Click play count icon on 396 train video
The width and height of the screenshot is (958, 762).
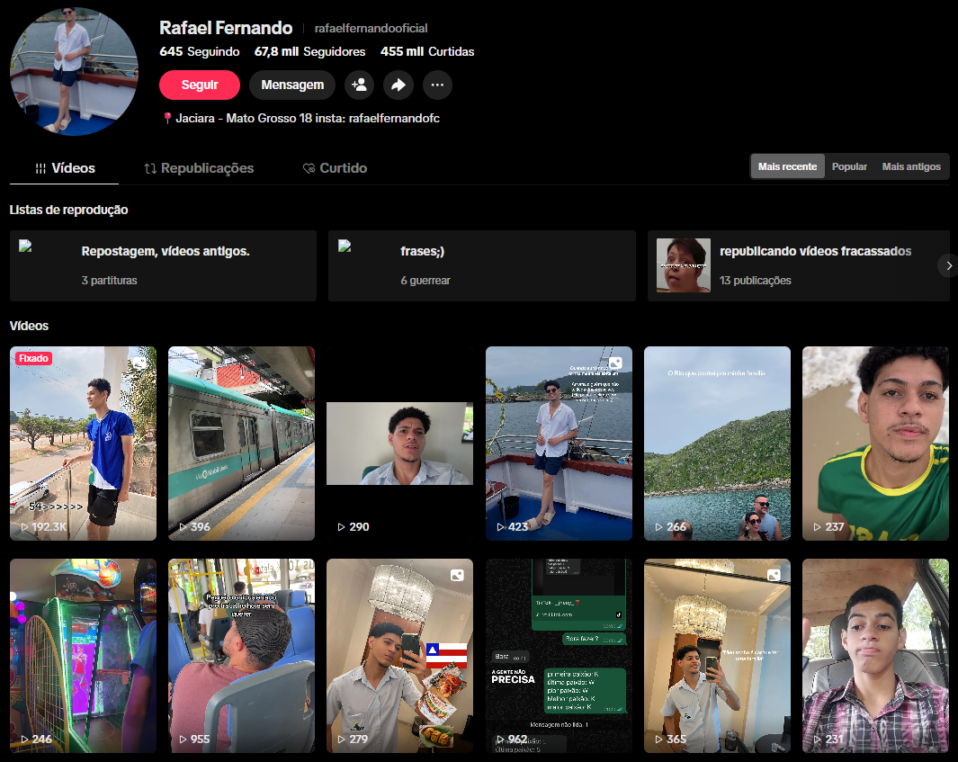pyautogui.click(x=183, y=527)
